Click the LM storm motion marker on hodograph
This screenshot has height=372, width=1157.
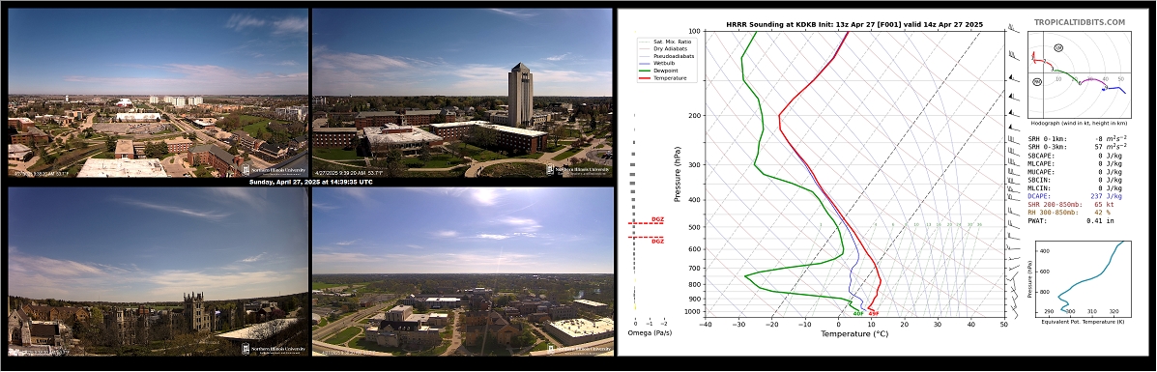[1058, 47]
